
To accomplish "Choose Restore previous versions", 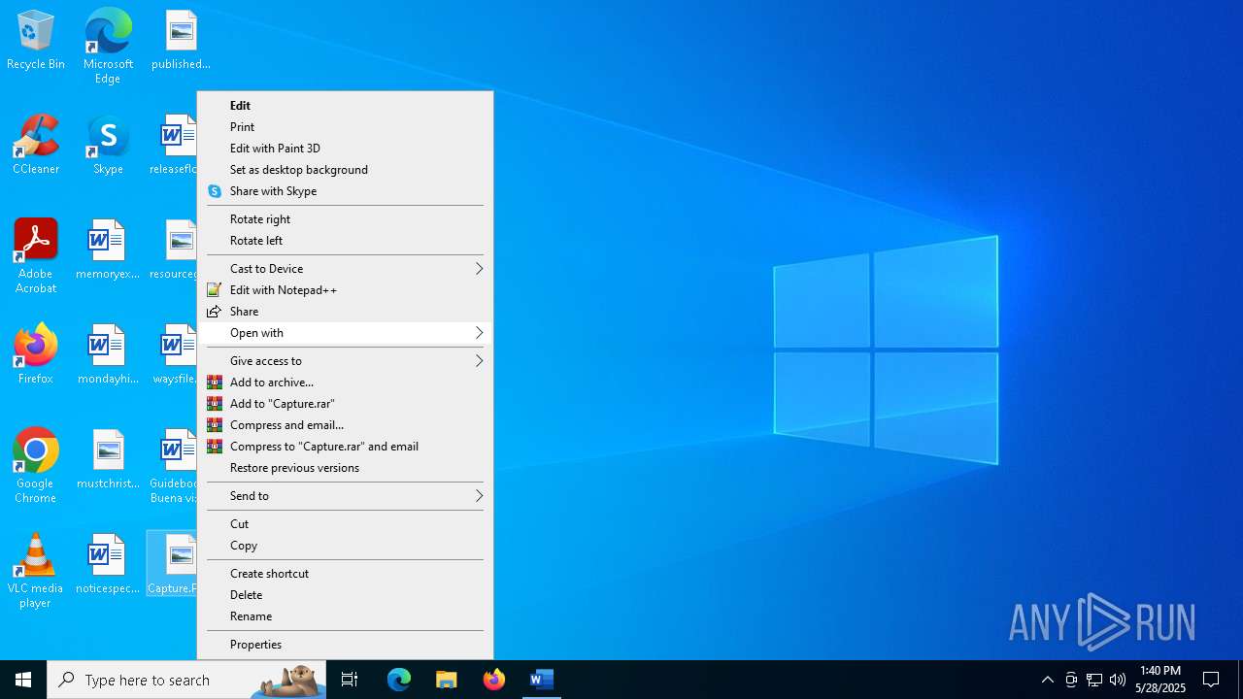I will [x=345, y=468].
